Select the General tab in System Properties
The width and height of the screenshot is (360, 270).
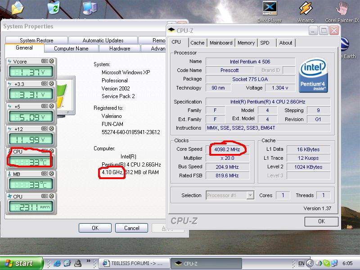point(24,48)
